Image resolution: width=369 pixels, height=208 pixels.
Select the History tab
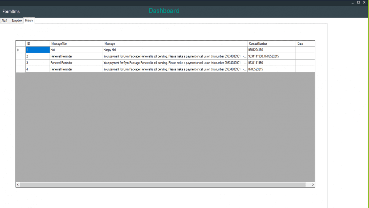click(x=29, y=21)
